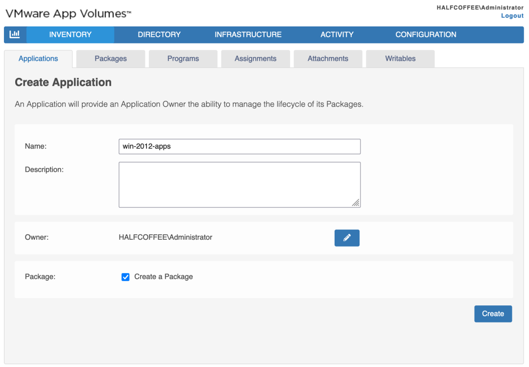
Task: Click the VMware App Volumes logo
Action: 68,14
